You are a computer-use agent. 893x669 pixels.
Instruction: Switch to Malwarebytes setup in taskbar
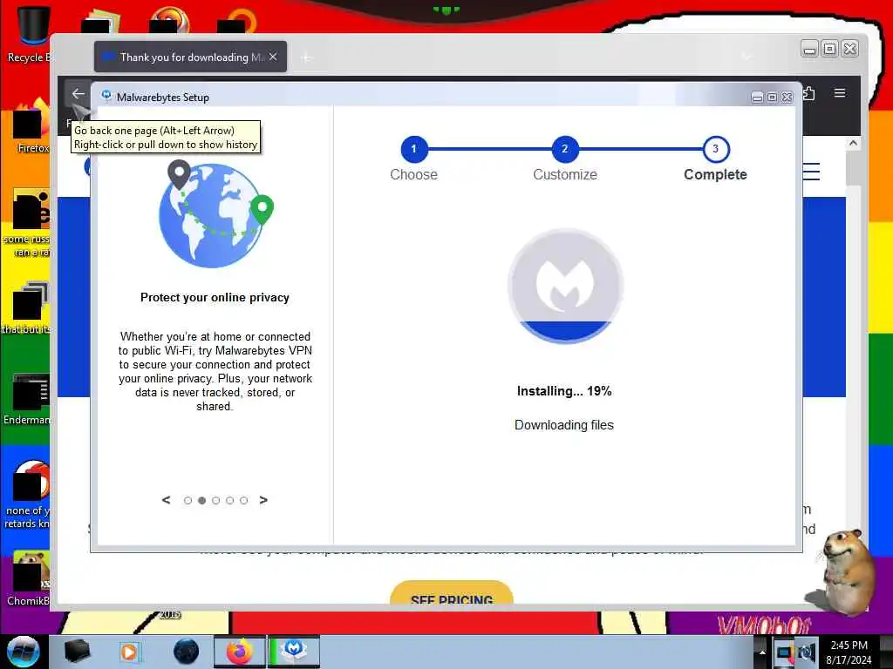point(293,652)
